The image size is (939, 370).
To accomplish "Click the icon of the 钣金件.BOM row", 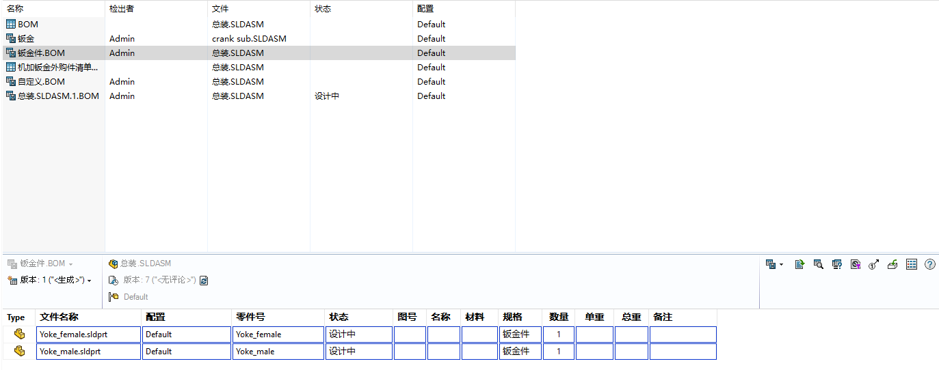I will (x=11, y=53).
